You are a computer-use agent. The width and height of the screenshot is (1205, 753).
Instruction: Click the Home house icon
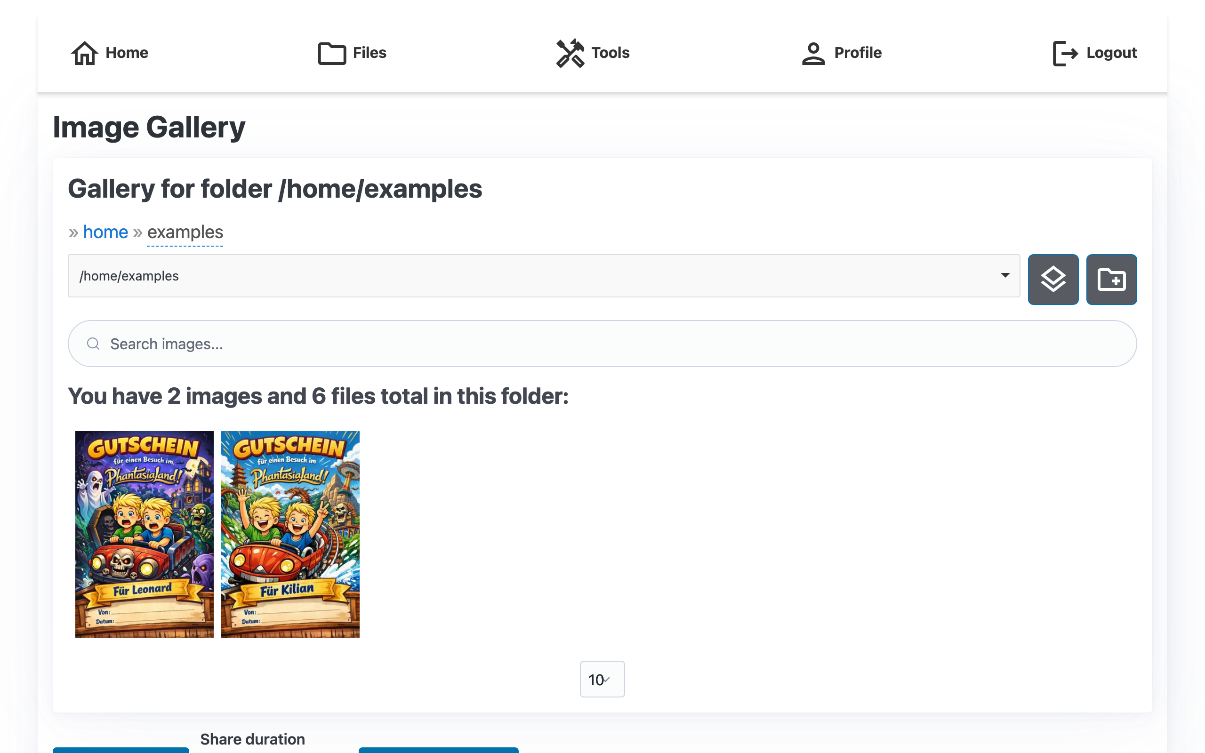[x=84, y=53]
